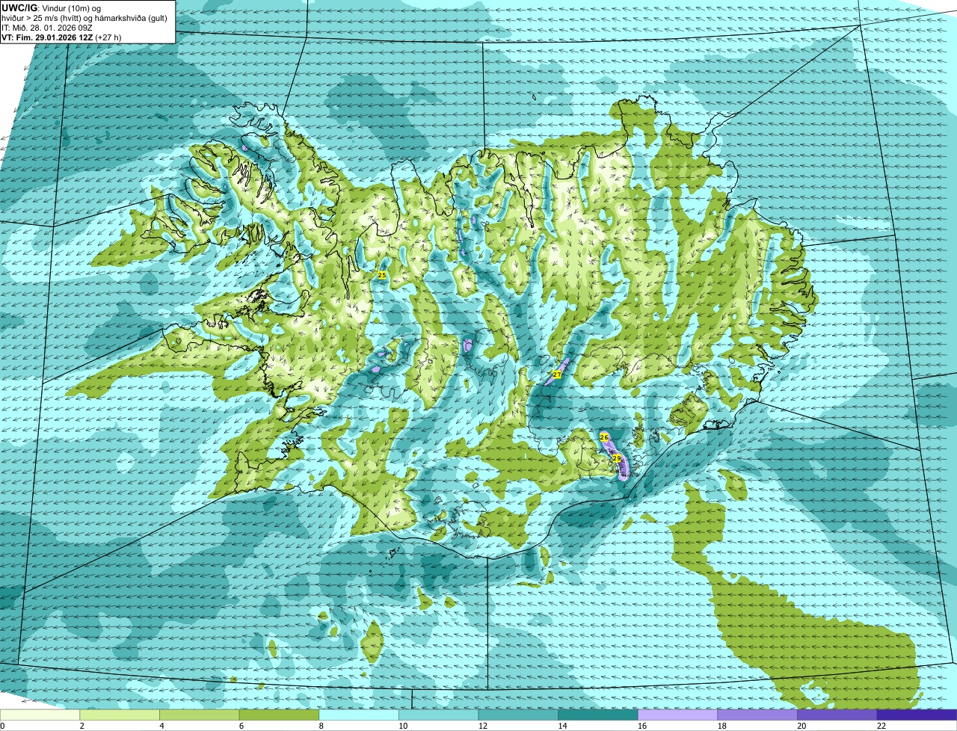Select the 2–4 m/s legend color swatch
The width and height of the screenshot is (957, 731).
(120, 715)
